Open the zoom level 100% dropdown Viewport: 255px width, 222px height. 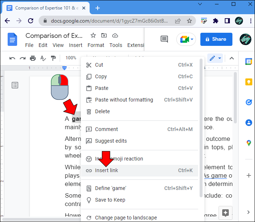coord(71,58)
